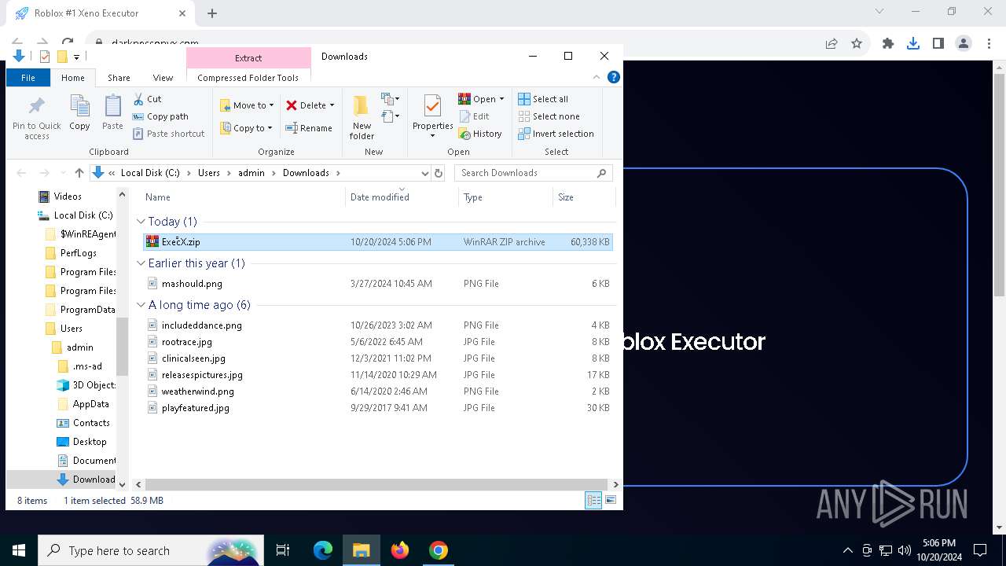Switch to the View ribbon tab
Image resolution: width=1006 pixels, height=566 pixels.
pos(163,78)
